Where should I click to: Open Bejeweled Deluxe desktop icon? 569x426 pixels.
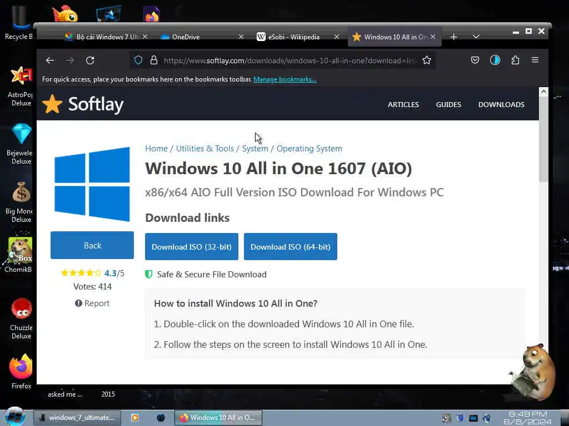point(21,144)
